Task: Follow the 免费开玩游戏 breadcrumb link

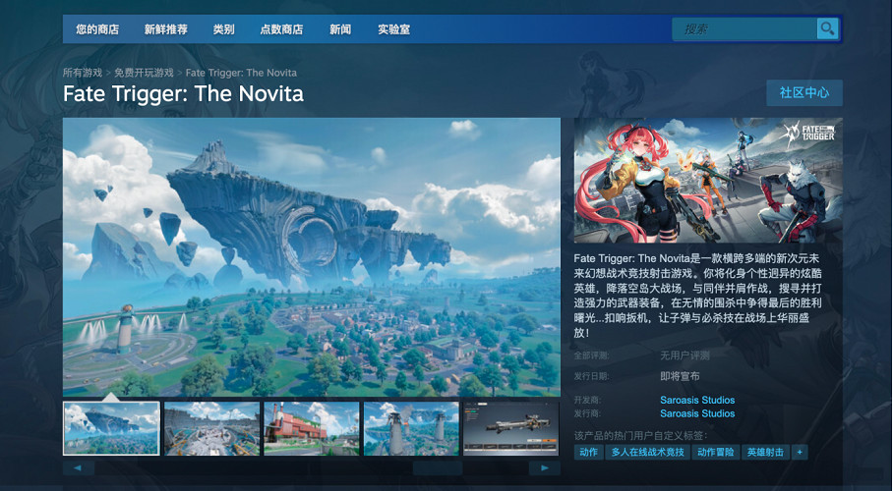Action: point(144,73)
